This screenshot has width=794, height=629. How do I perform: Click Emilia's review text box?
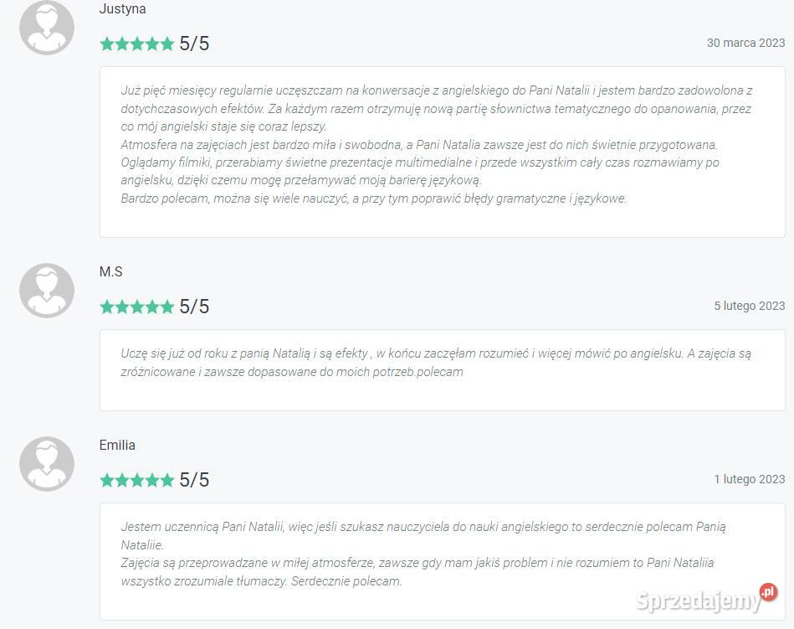[442, 560]
